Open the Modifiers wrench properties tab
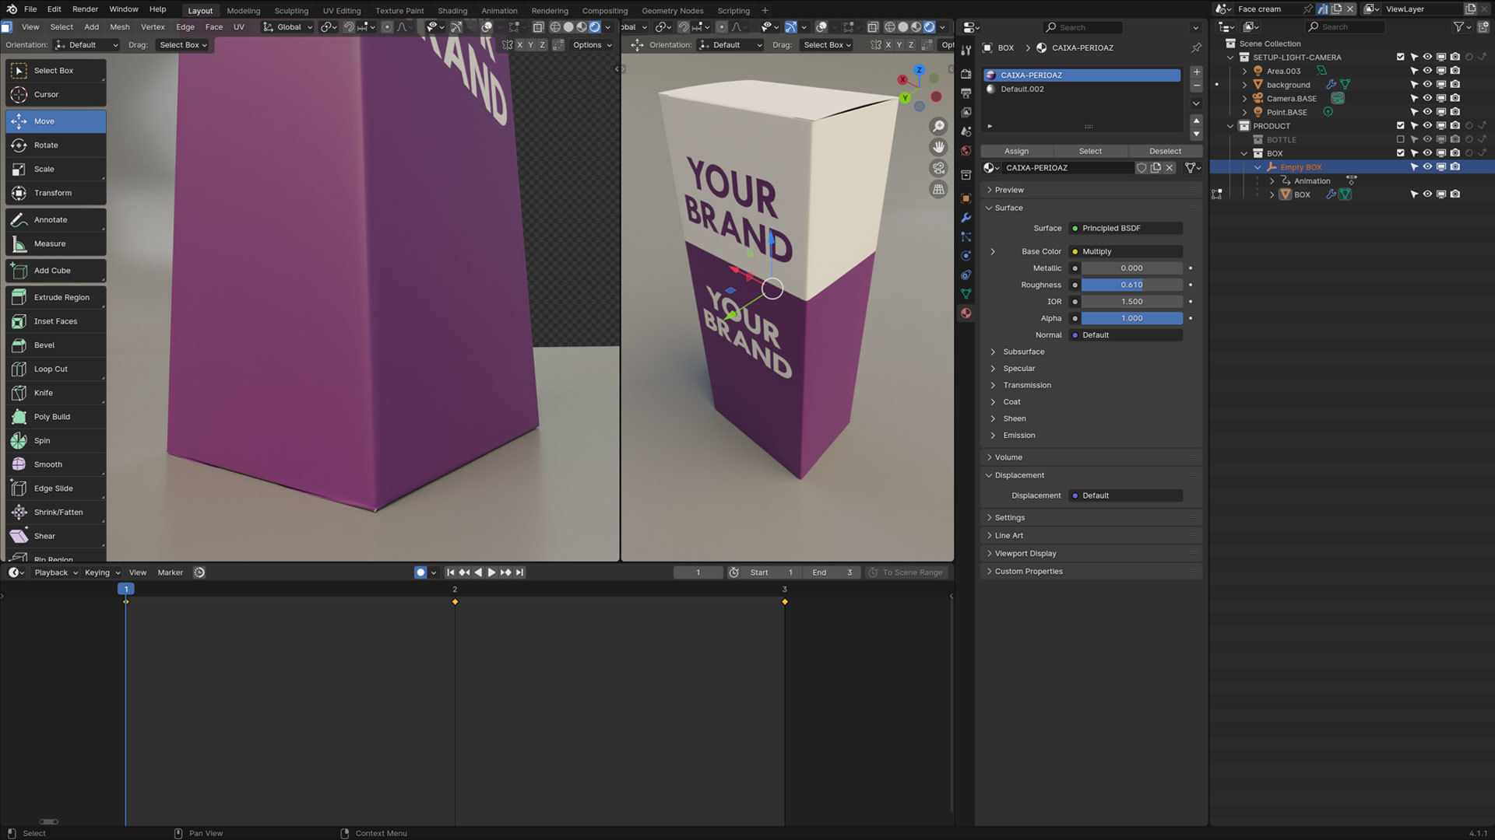The image size is (1495, 840). tap(966, 218)
